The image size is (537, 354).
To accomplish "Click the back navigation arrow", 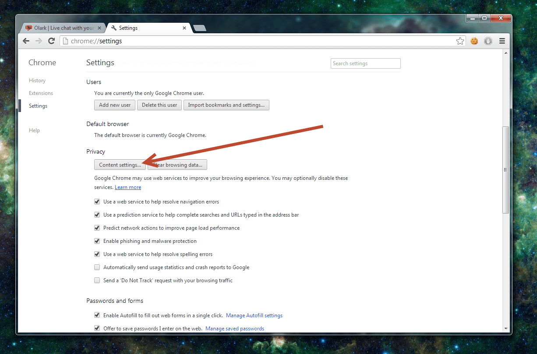I will [x=26, y=41].
